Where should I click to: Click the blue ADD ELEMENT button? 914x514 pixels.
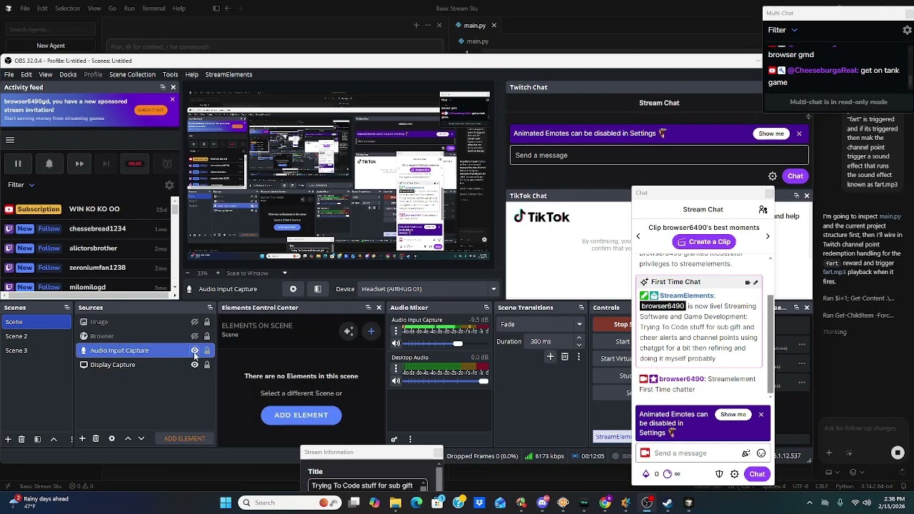(x=301, y=415)
